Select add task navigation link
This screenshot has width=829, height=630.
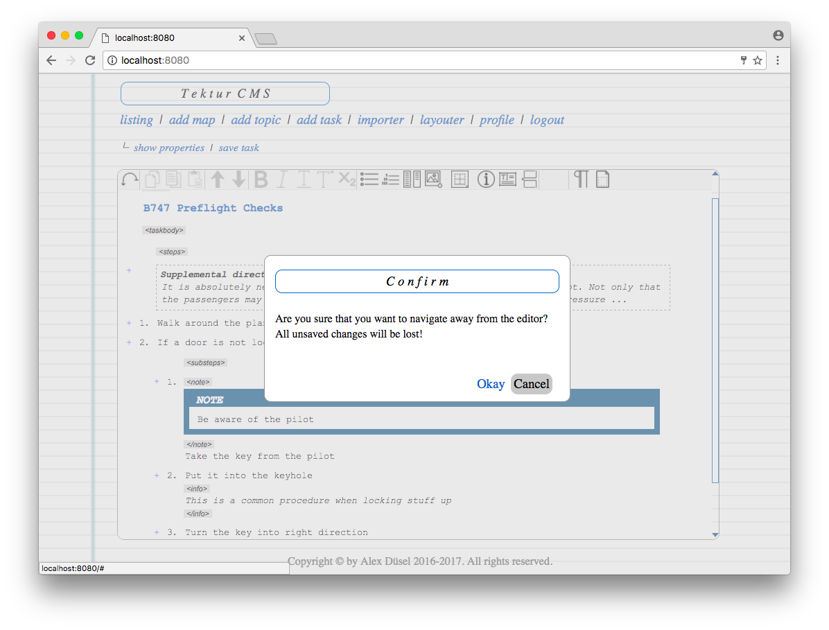coord(320,120)
